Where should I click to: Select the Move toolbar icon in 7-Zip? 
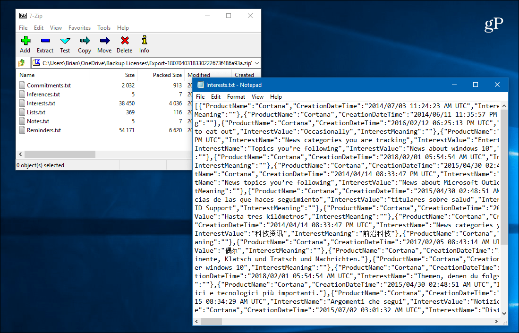104,41
